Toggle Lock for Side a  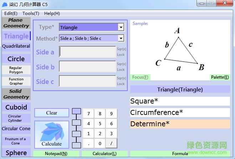click(121, 55)
